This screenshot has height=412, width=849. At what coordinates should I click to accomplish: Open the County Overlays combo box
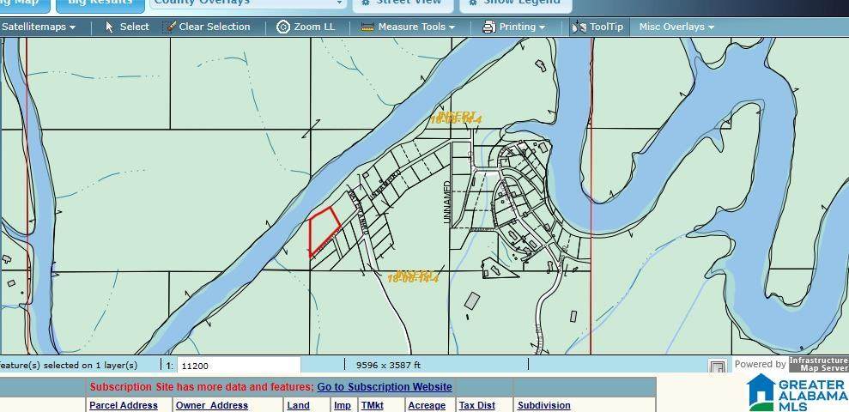click(x=248, y=3)
